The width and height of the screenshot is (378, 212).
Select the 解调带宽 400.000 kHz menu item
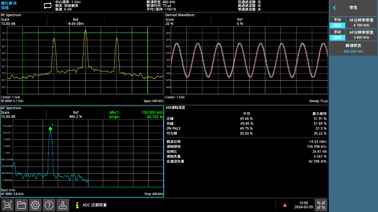pos(353,49)
